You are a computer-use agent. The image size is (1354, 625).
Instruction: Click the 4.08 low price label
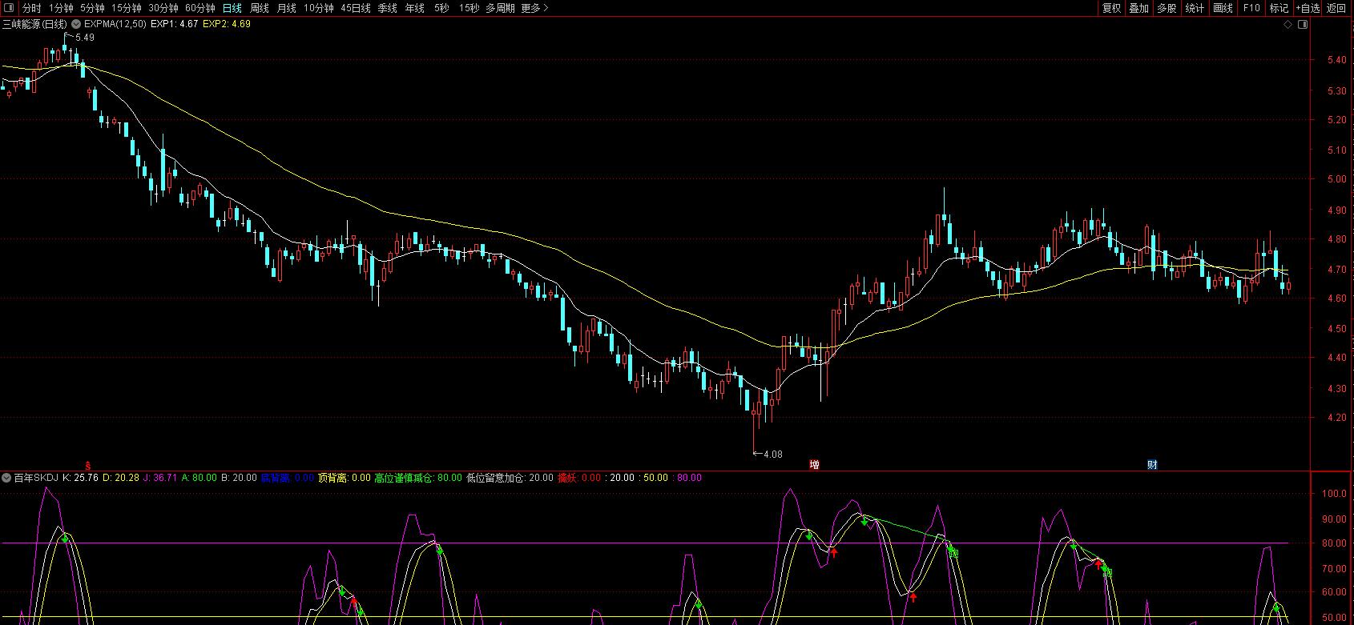[x=772, y=454]
